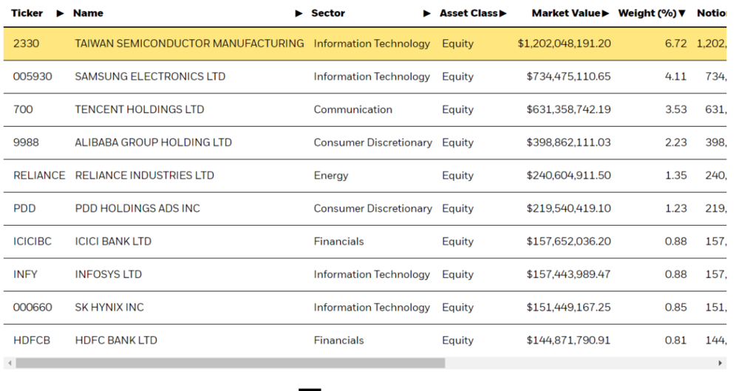The height and width of the screenshot is (391, 739).
Task: Click market value $240,604,911.50
Action: point(568,175)
